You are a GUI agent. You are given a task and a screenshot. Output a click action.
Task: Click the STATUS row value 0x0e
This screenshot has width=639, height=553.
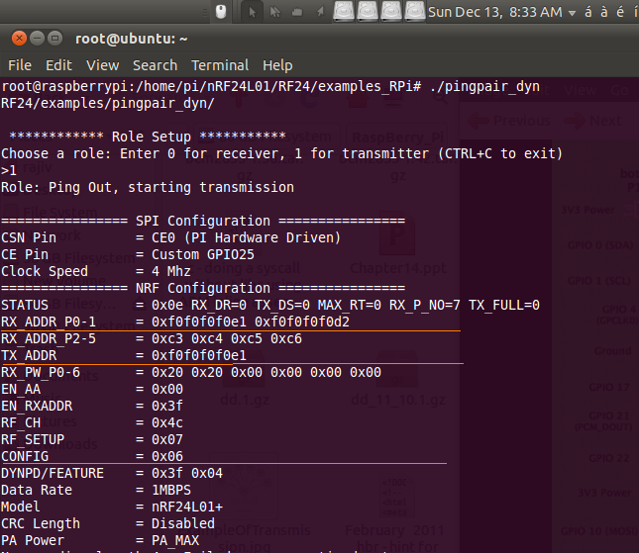tap(167, 305)
